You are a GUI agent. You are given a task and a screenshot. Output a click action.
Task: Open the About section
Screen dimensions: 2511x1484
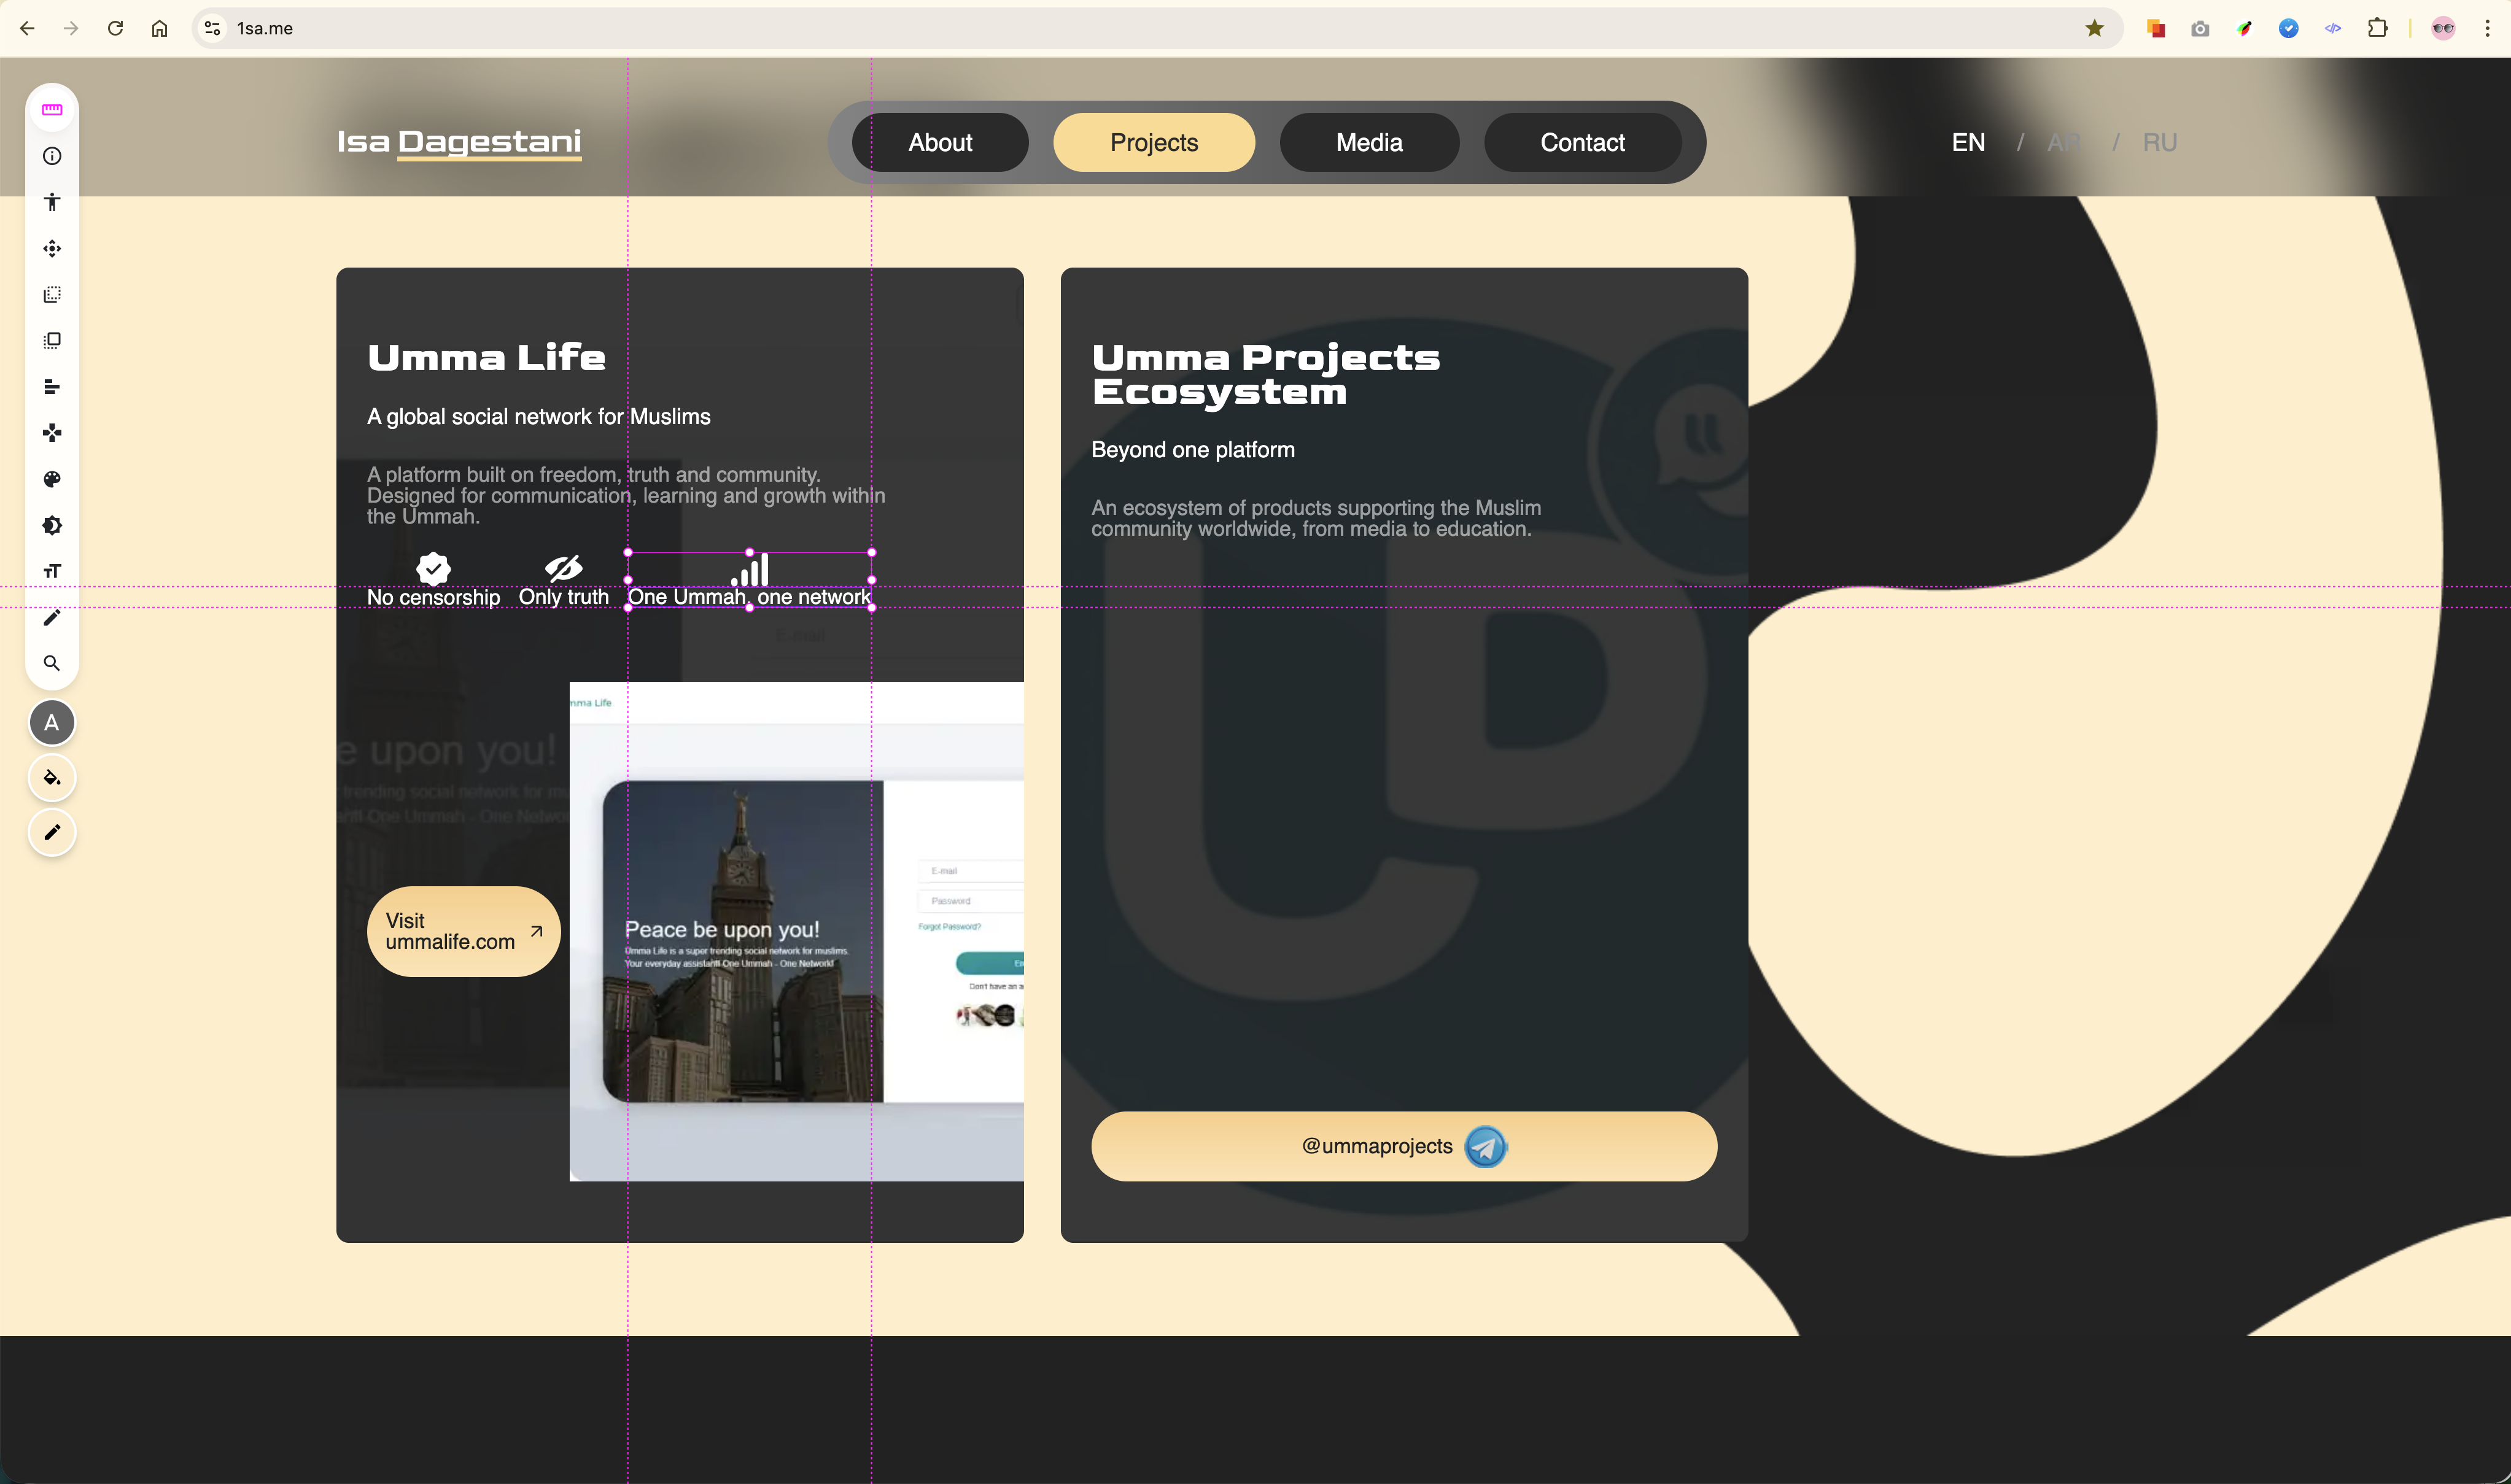(939, 143)
